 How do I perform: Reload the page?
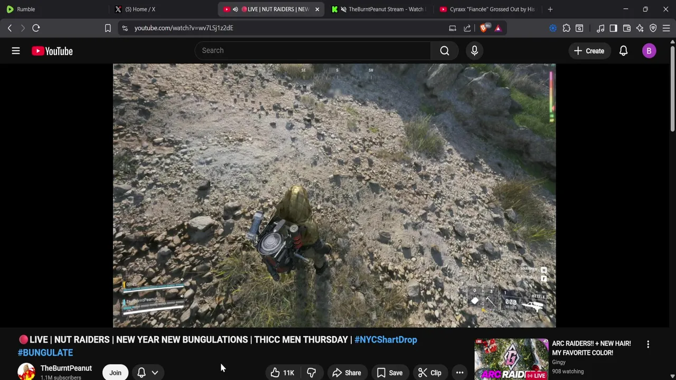[x=36, y=28]
